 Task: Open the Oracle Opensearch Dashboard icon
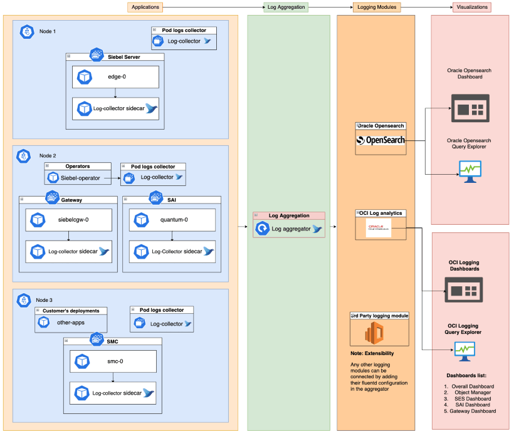click(x=470, y=108)
